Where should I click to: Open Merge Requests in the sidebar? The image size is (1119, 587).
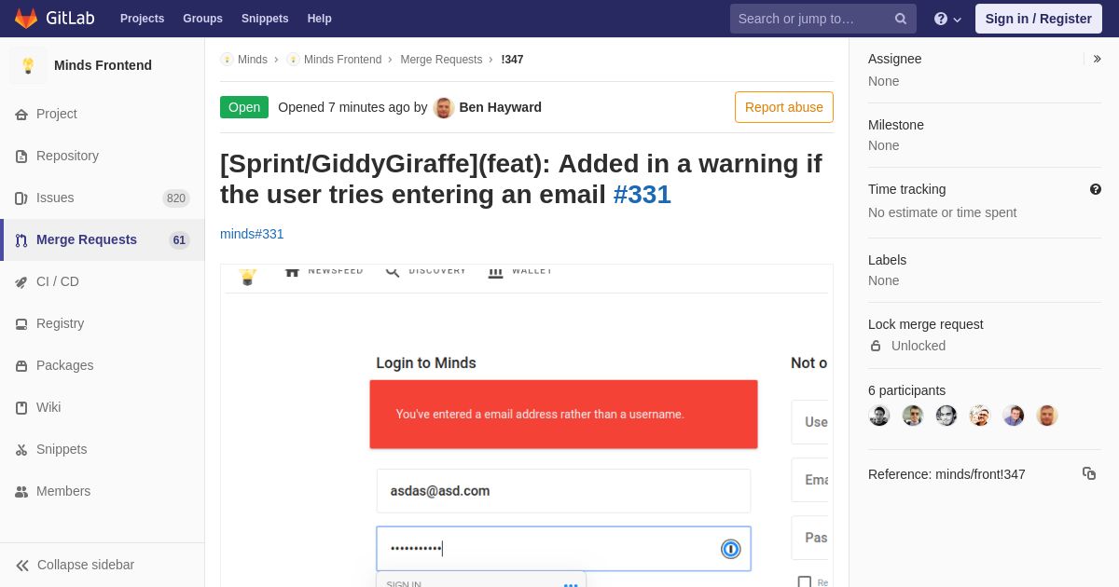[x=103, y=240]
